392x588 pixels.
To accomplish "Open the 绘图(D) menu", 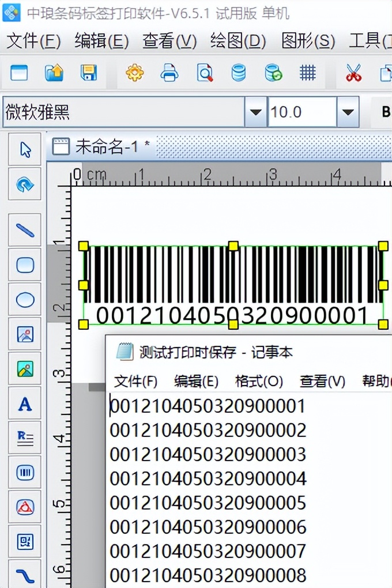I will pyautogui.click(x=238, y=41).
